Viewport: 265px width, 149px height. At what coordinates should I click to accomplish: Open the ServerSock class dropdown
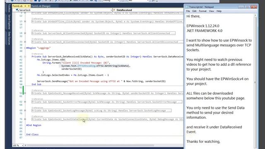[x=111, y=10]
